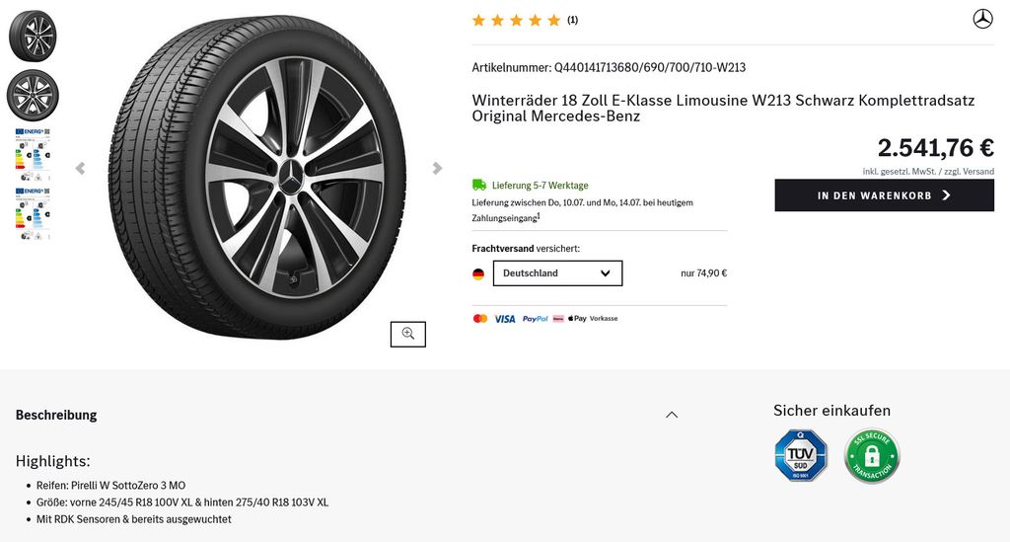Select the second wheel front-view thumbnail
Screen dimensions: 1010x542
pos(33,96)
